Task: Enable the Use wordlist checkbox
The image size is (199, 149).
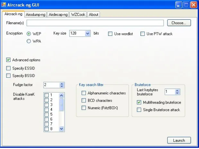Action: (110, 34)
